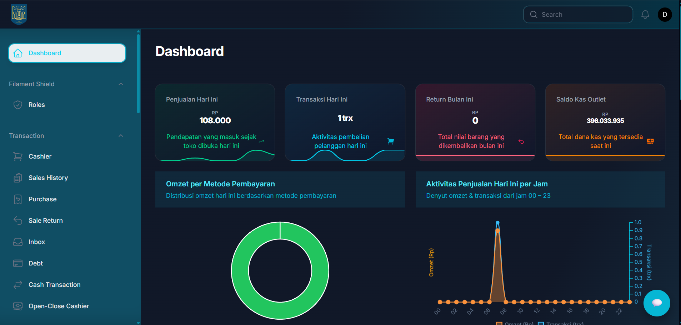Click the Inbox tray icon
This screenshot has width=681, height=325.
(x=18, y=242)
